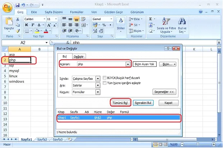Expand the Konum Formüller dropdown
Viewport: 223px width, 148px height.
tap(98, 92)
